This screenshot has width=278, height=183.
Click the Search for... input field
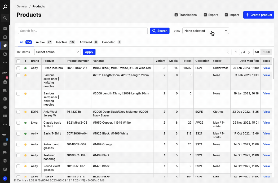pyautogui.click(x=83, y=31)
